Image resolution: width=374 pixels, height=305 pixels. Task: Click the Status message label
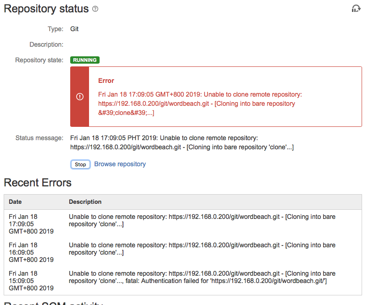coord(39,138)
